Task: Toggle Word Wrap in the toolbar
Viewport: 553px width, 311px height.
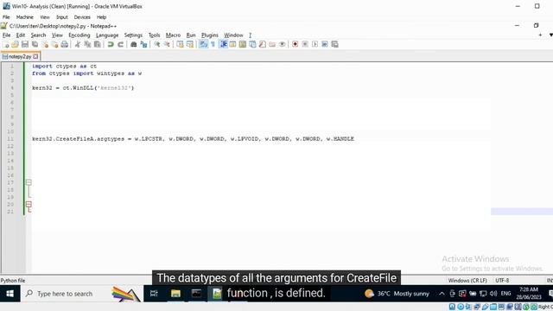Action: [203, 44]
